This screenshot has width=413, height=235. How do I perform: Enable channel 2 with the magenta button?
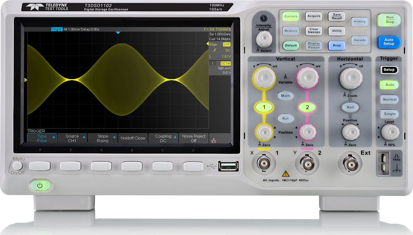[x=308, y=107]
